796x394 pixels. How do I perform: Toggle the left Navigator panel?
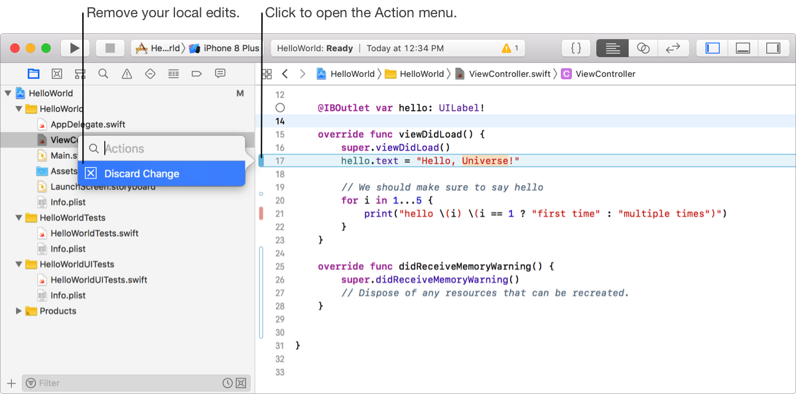(712, 48)
